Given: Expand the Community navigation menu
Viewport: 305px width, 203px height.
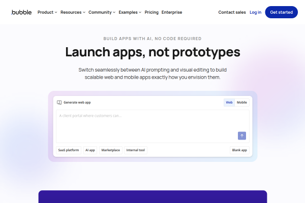Looking at the screenshot, I should [102, 12].
